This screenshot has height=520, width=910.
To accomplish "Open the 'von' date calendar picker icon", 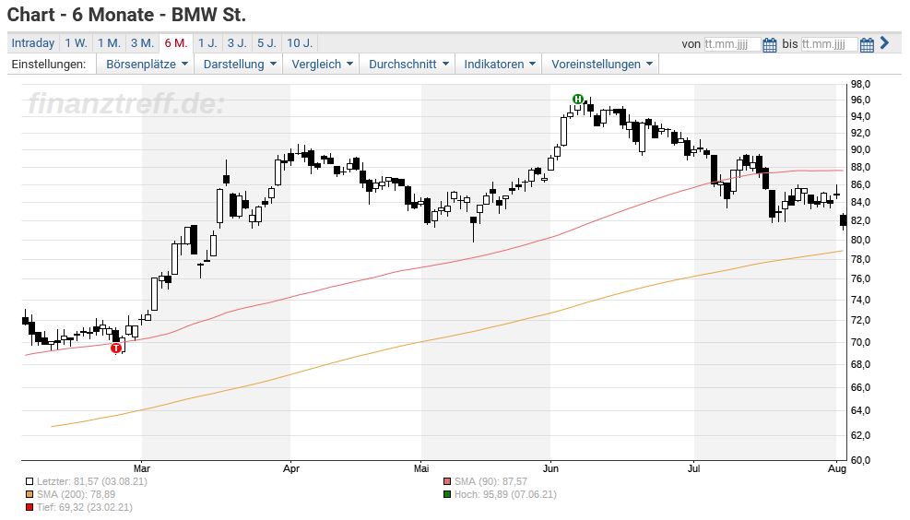I will coord(770,44).
